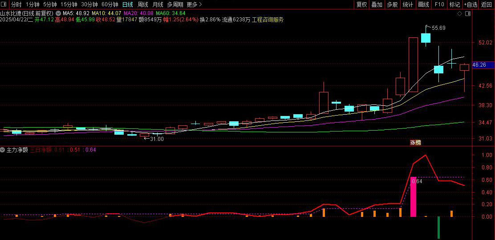Select the tall pink 0.64 net-amount bar
This screenshot has width=495, height=240.
tap(413, 197)
